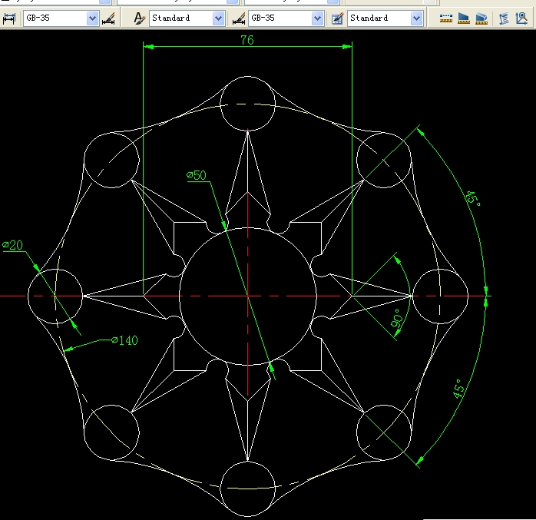Select the upper 45° angular dimension text
The width and height of the screenshot is (536, 520).
474,199
